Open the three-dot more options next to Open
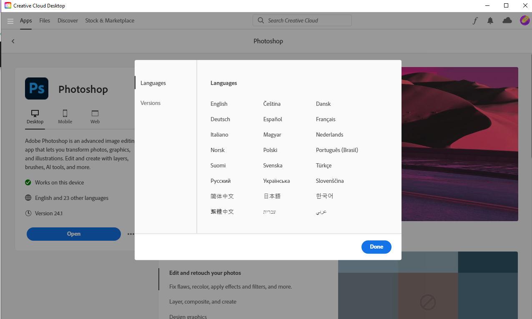532x319 pixels. pyautogui.click(x=131, y=234)
